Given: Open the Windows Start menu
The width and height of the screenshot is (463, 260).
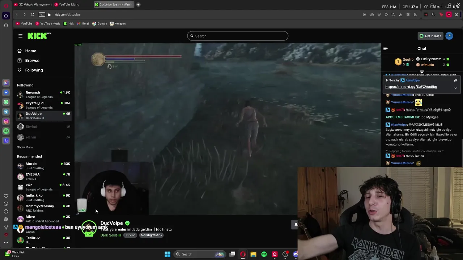Looking at the screenshot, I should click(x=167, y=254).
